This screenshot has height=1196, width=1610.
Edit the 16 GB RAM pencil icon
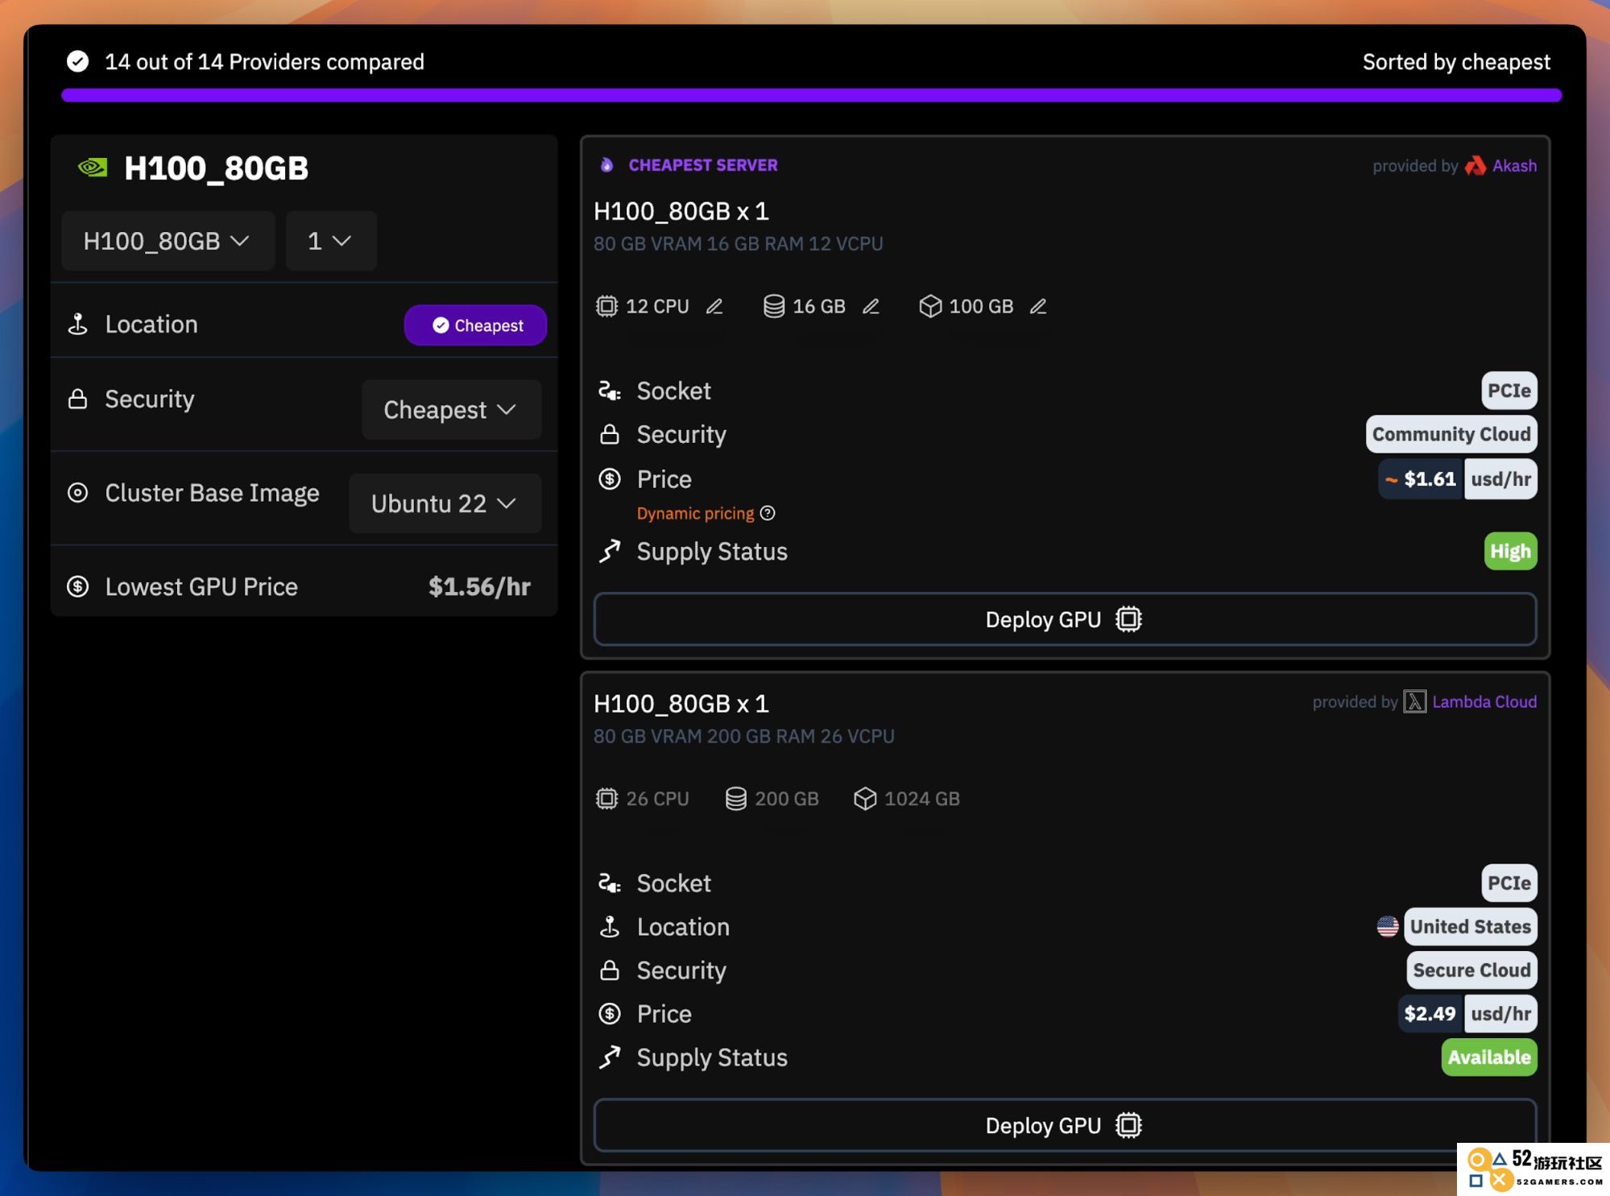coord(871,306)
